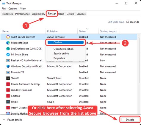Screen dimensions: 141x125
Task: Click the Intel Graphics icon
Action: (8, 108)
